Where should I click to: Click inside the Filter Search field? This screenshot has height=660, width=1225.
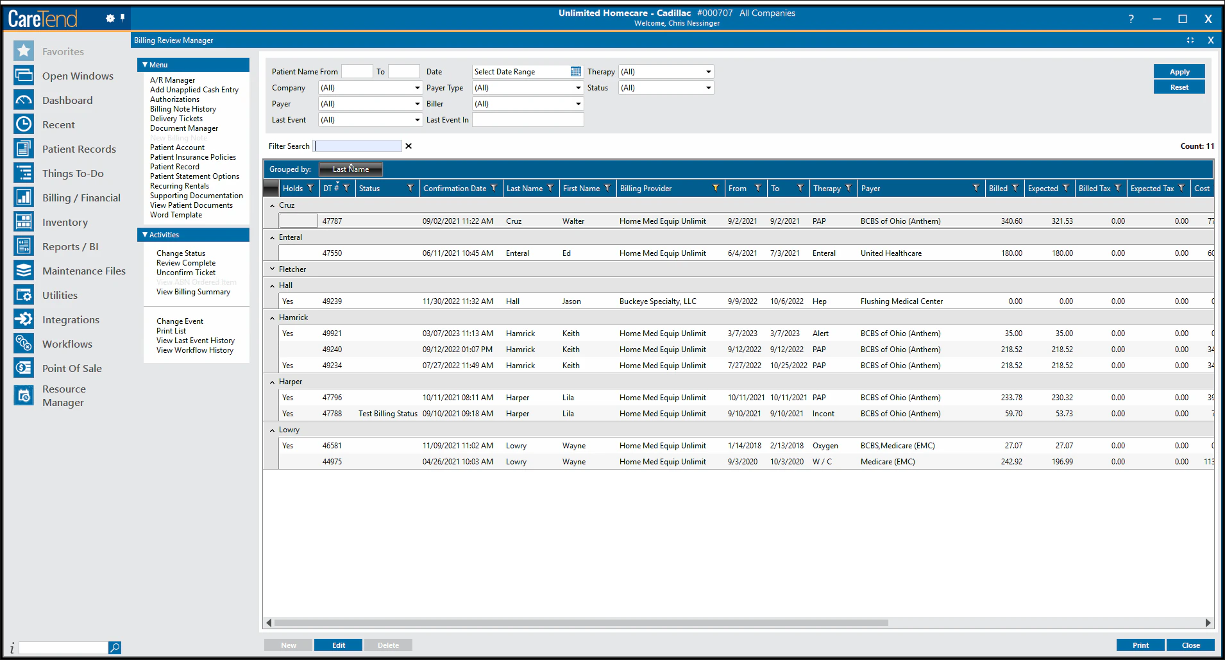click(x=357, y=146)
